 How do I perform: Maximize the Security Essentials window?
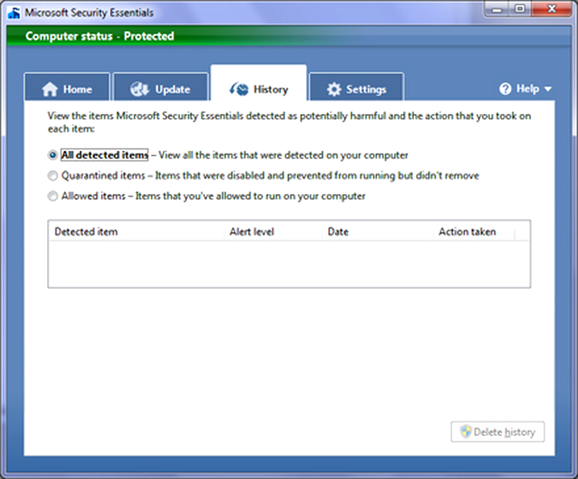tap(519, 9)
